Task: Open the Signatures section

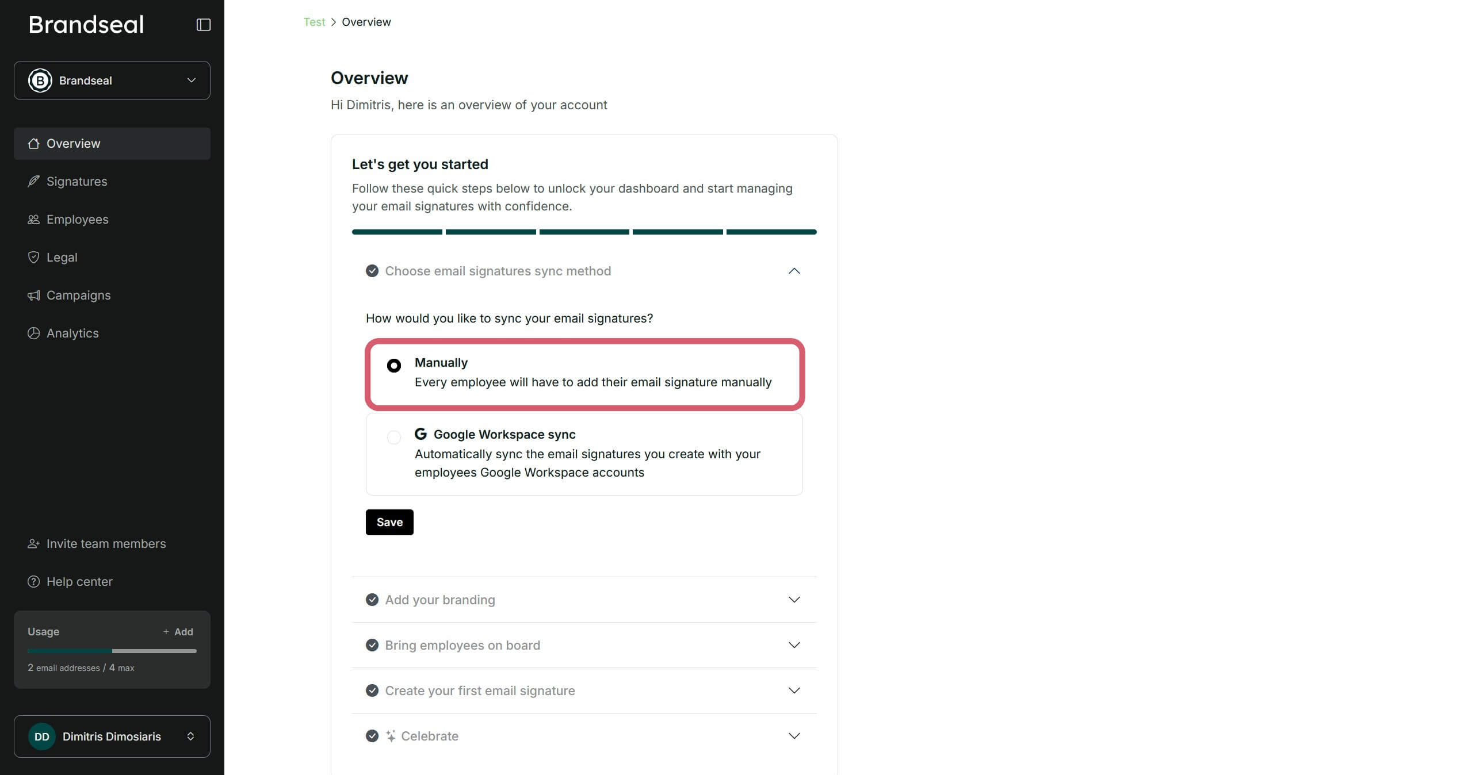Action: [x=77, y=181]
